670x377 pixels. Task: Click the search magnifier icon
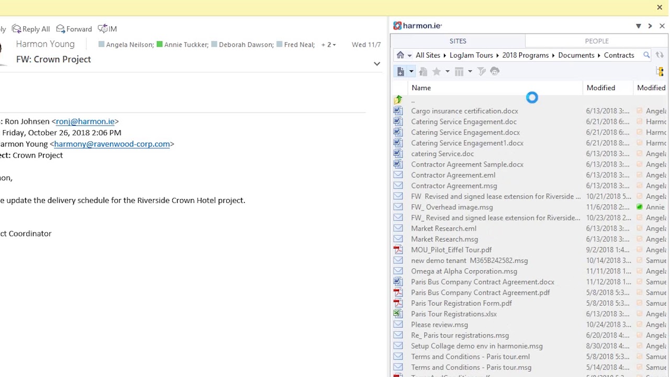click(x=646, y=55)
